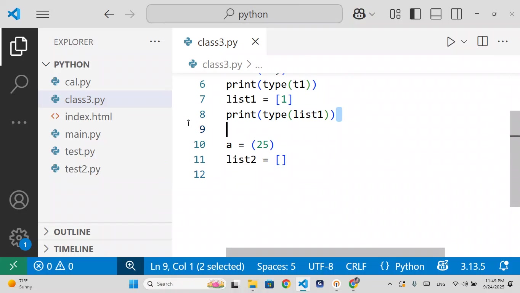The width and height of the screenshot is (520, 293).
Task: Open the Copilot dropdown arrow
Action: click(372, 14)
